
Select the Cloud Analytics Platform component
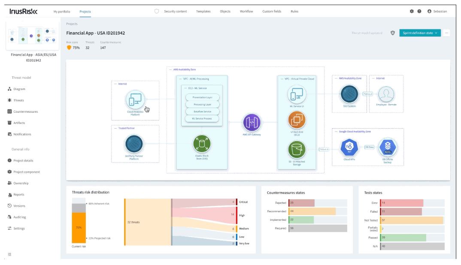[135, 100]
